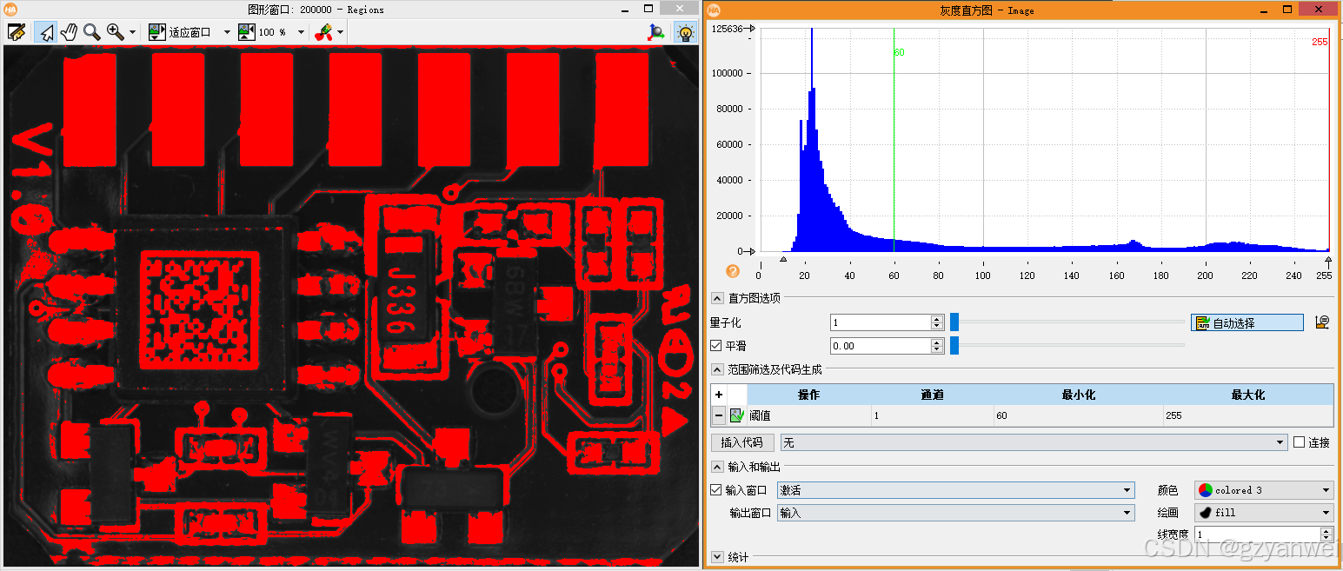Click the histogram plot area
The width and height of the screenshot is (1343, 571).
1044,140
